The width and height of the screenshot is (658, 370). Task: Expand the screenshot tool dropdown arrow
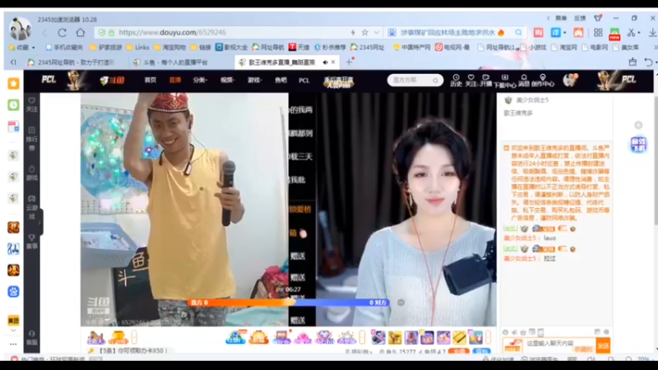pyautogui.click(x=639, y=33)
